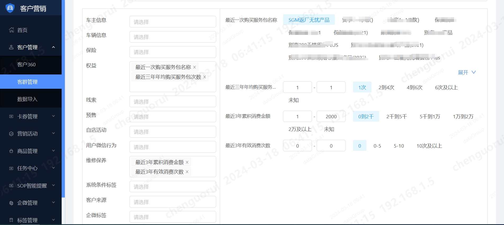The height and width of the screenshot is (225, 504).
Task: Select the 4到6次 option
Action: (x=415, y=87)
